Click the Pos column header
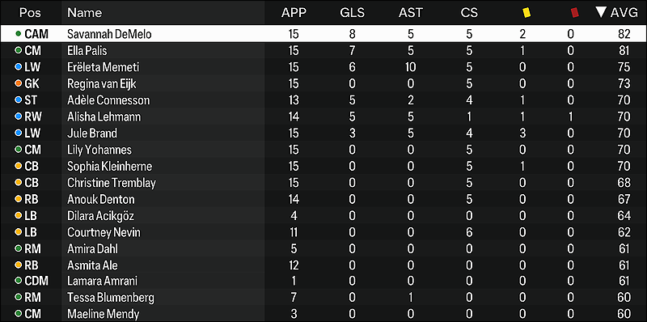 point(30,13)
